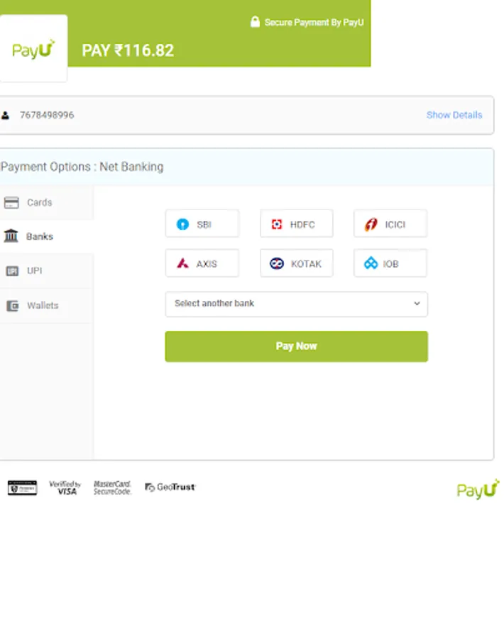Pick KOTAK bank for net banking
The image size is (504, 639).
(x=296, y=263)
